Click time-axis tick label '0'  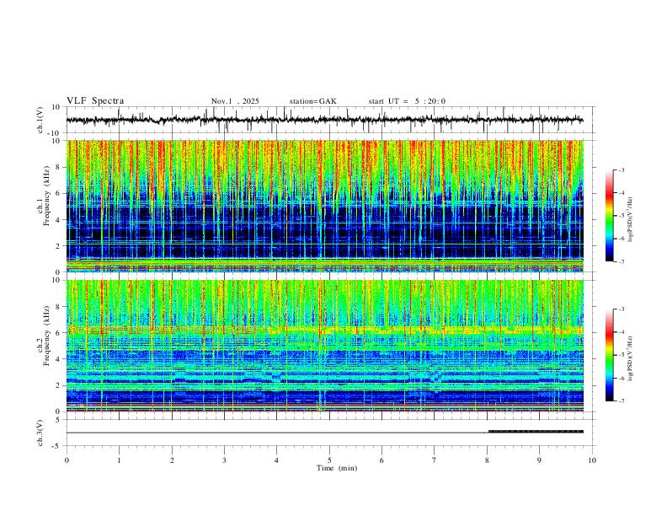click(x=67, y=460)
